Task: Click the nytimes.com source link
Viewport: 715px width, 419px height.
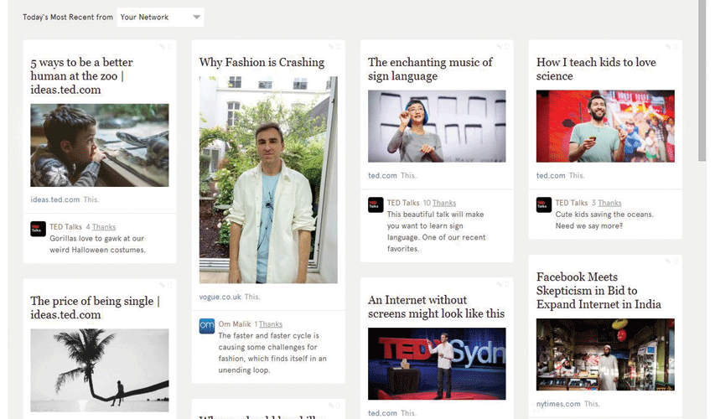Action: point(558,404)
